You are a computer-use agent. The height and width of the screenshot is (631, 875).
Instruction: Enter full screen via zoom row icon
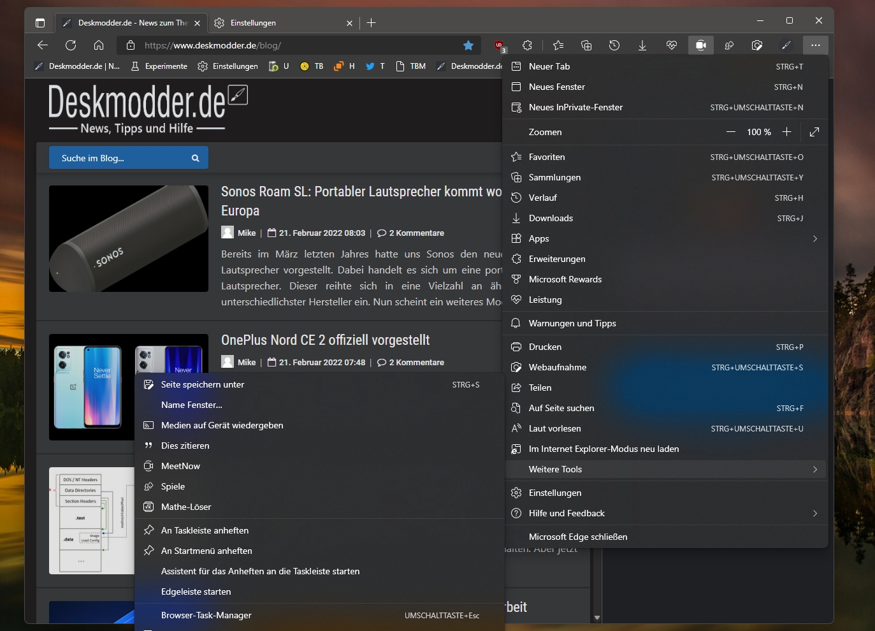click(x=814, y=132)
